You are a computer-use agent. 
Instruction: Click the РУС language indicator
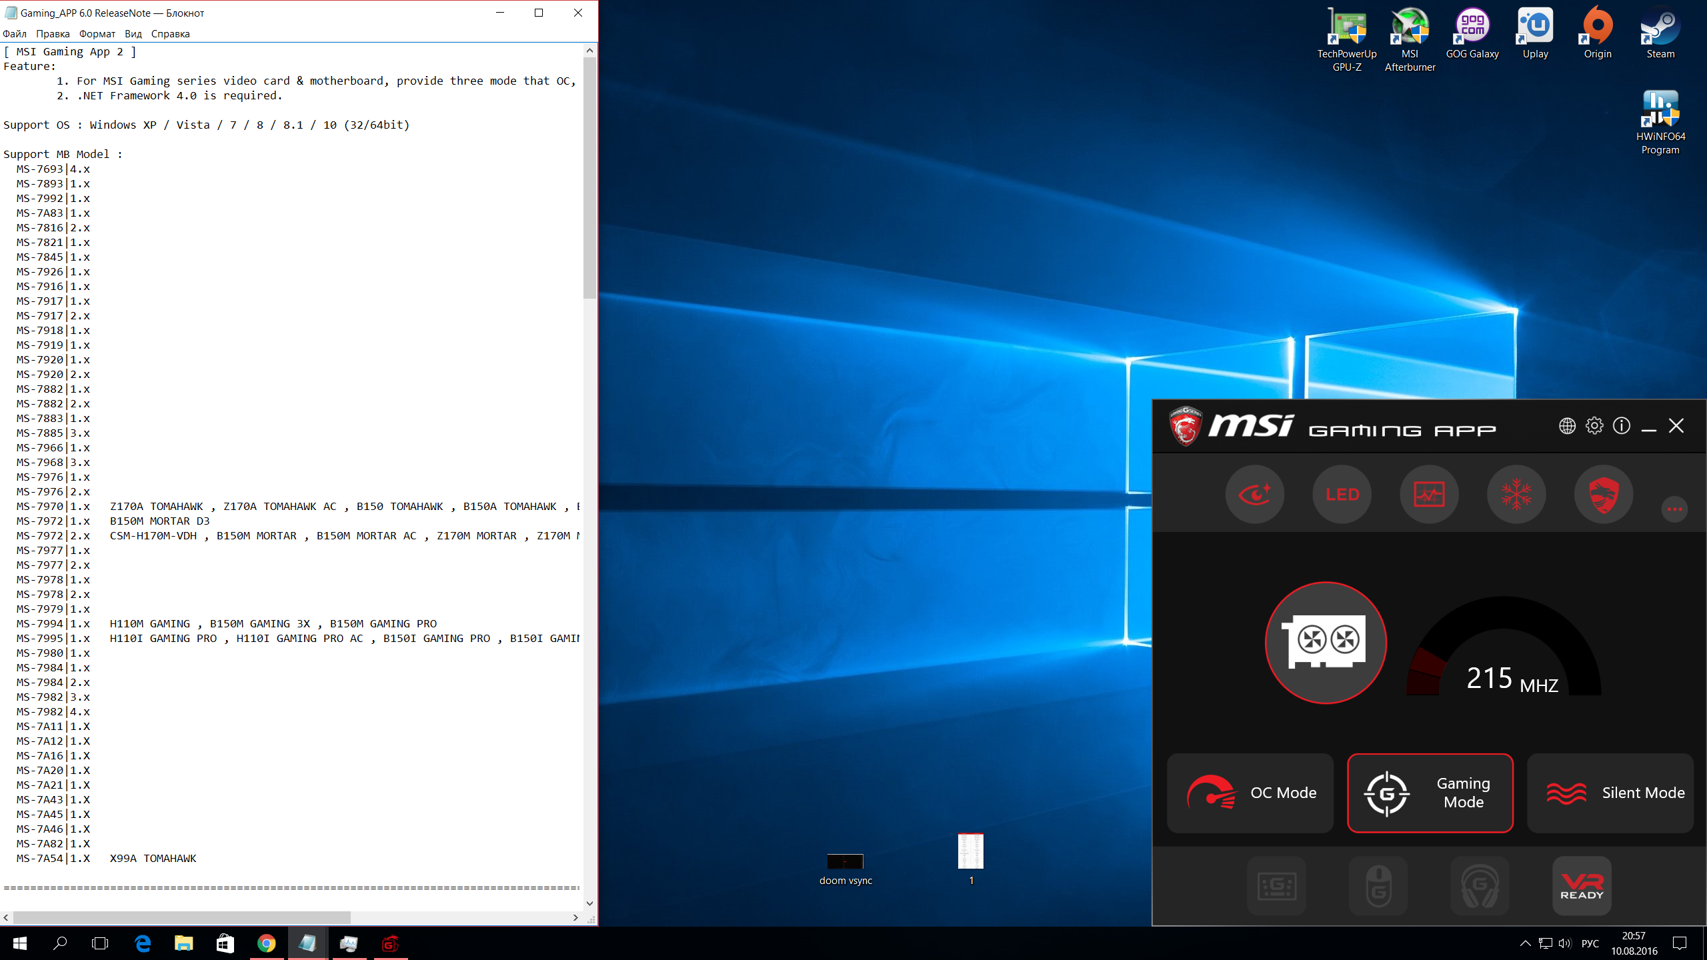pos(1590,943)
